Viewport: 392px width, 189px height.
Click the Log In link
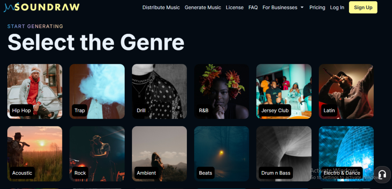tap(337, 8)
